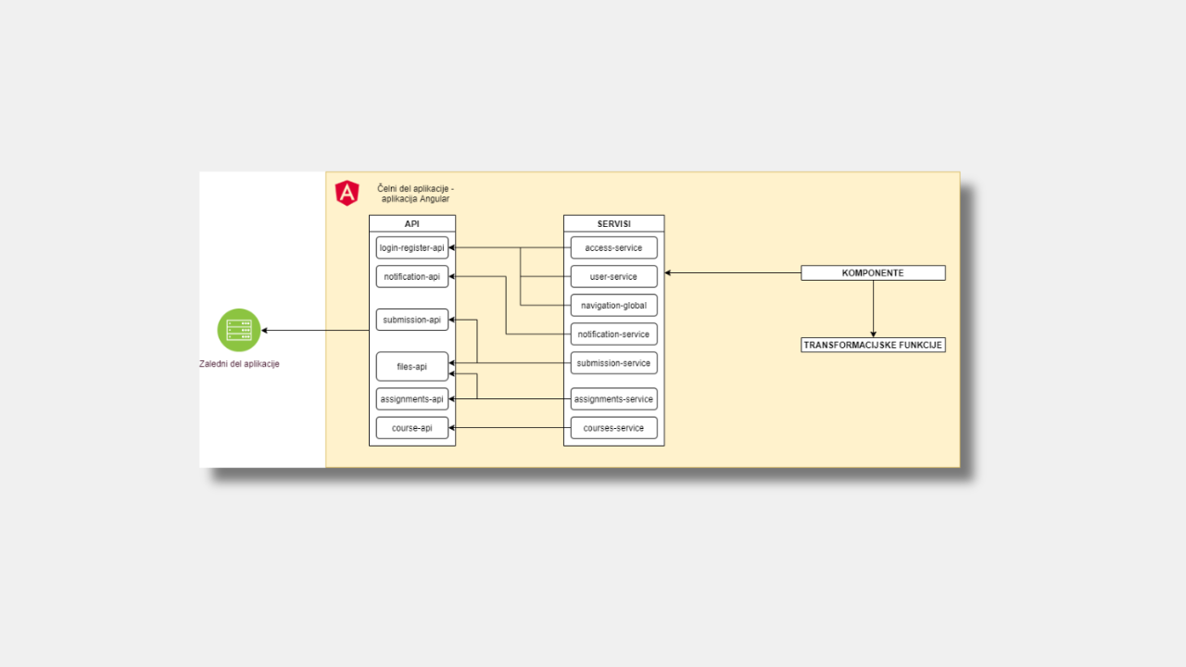This screenshot has height=667, width=1186.
Task: Click the Zaledni del aplikacije label
Action: point(239,364)
